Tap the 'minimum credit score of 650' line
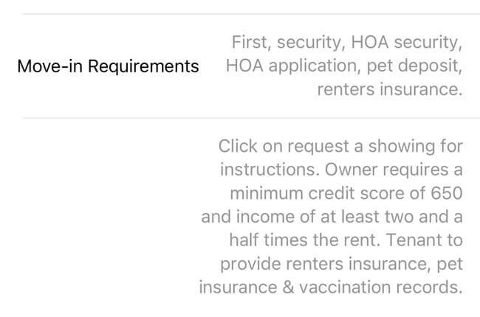Viewport: 480px width, 317px height. pos(346,193)
